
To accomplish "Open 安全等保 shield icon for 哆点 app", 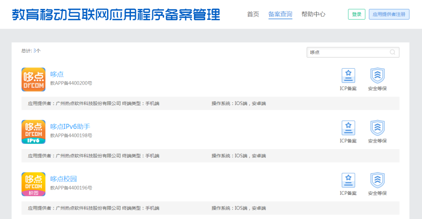I will coord(377,76).
